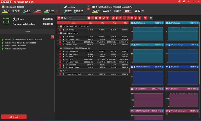This screenshot has height=121, width=201.
Task: Switch to the table-only monitoring view
Action: point(59,18)
